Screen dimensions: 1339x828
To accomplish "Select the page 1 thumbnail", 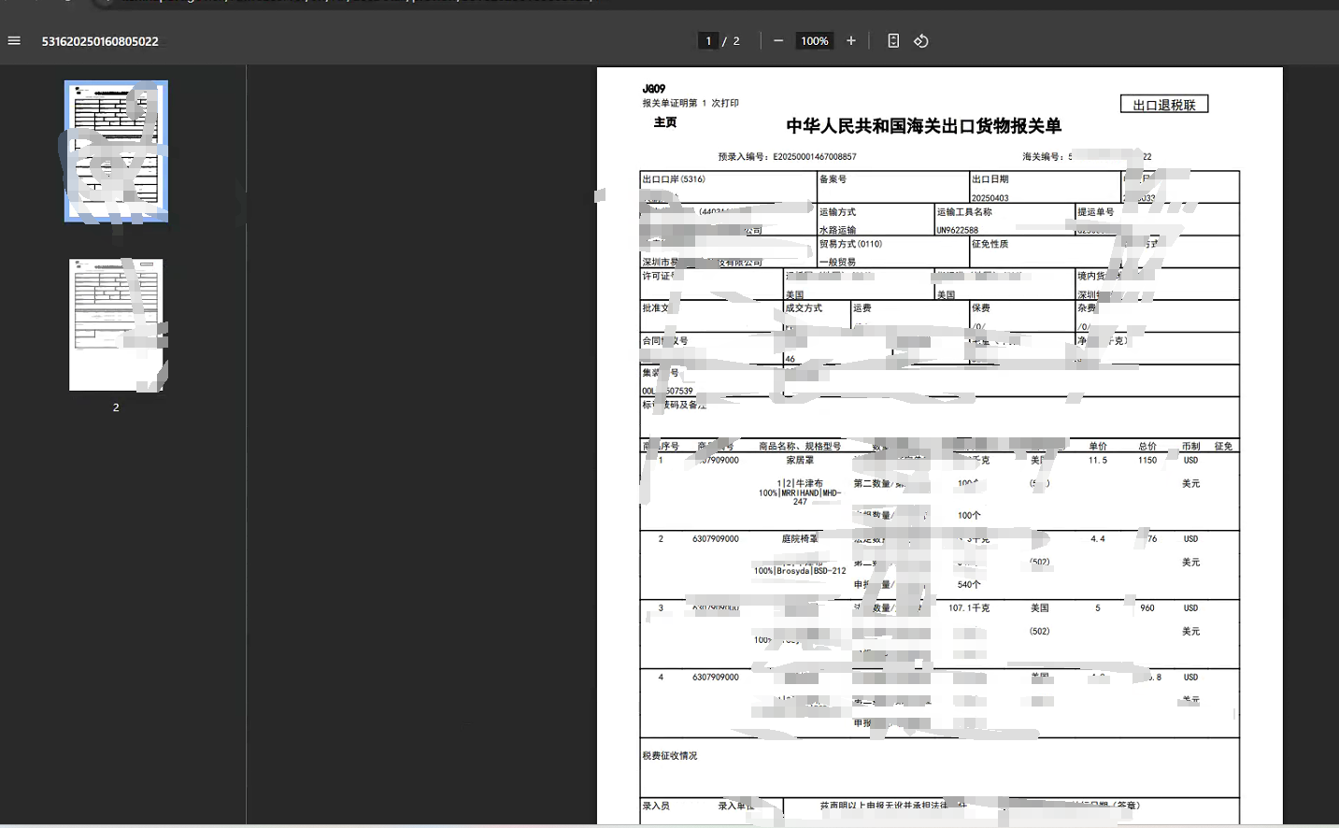I will 116,151.
